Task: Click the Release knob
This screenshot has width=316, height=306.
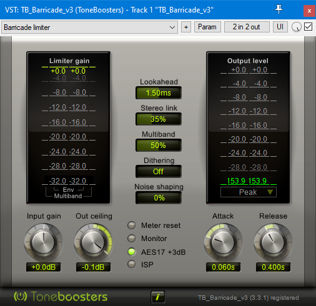Action: coord(273,242)
